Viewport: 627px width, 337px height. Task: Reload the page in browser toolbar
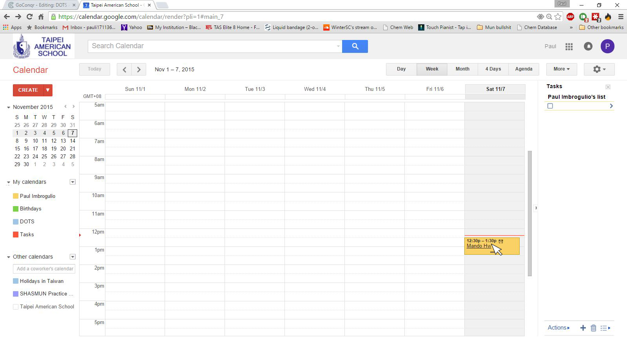point(29,16)
